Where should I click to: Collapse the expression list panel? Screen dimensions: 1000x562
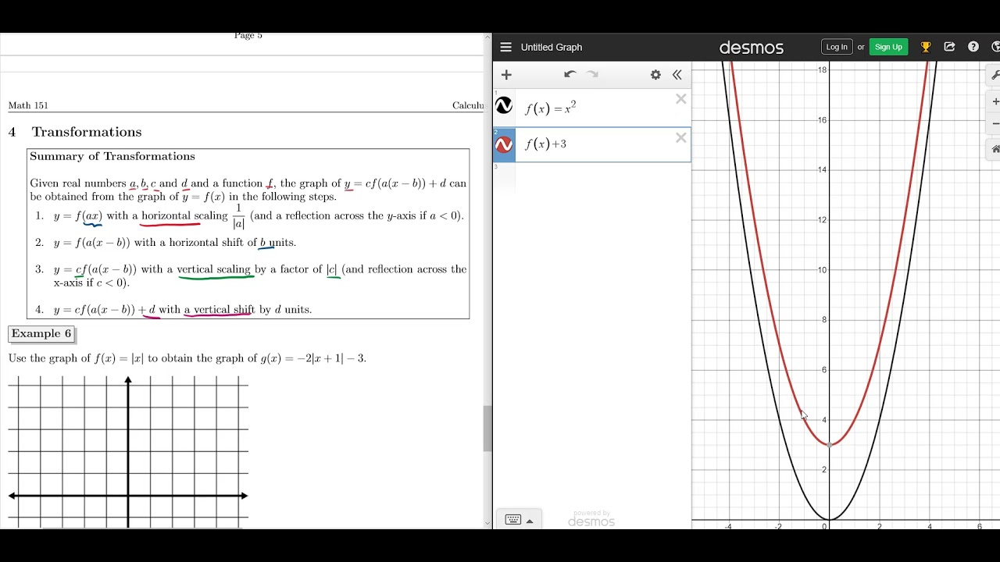(x=677, y=75)
